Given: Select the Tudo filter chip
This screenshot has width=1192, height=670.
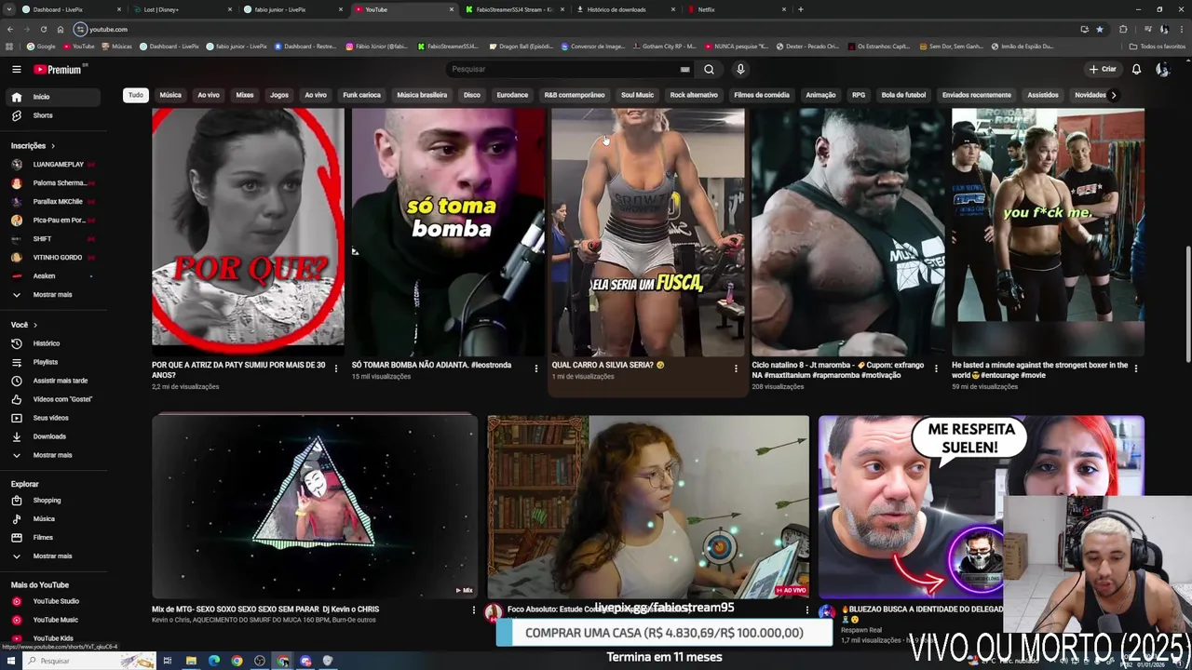Looking at the screenshot, I should pos(136,95).
